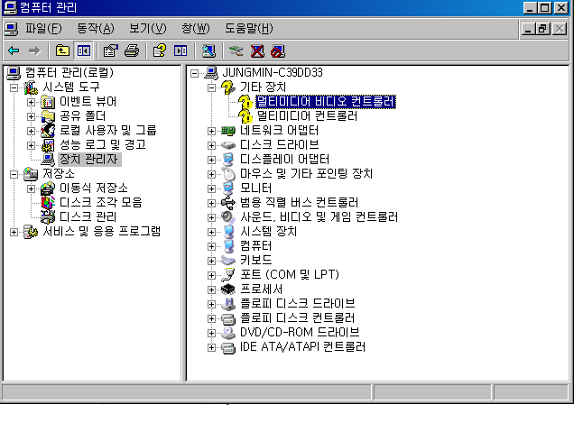Toggle the show/hide console tree button

(x=83, y=51)
